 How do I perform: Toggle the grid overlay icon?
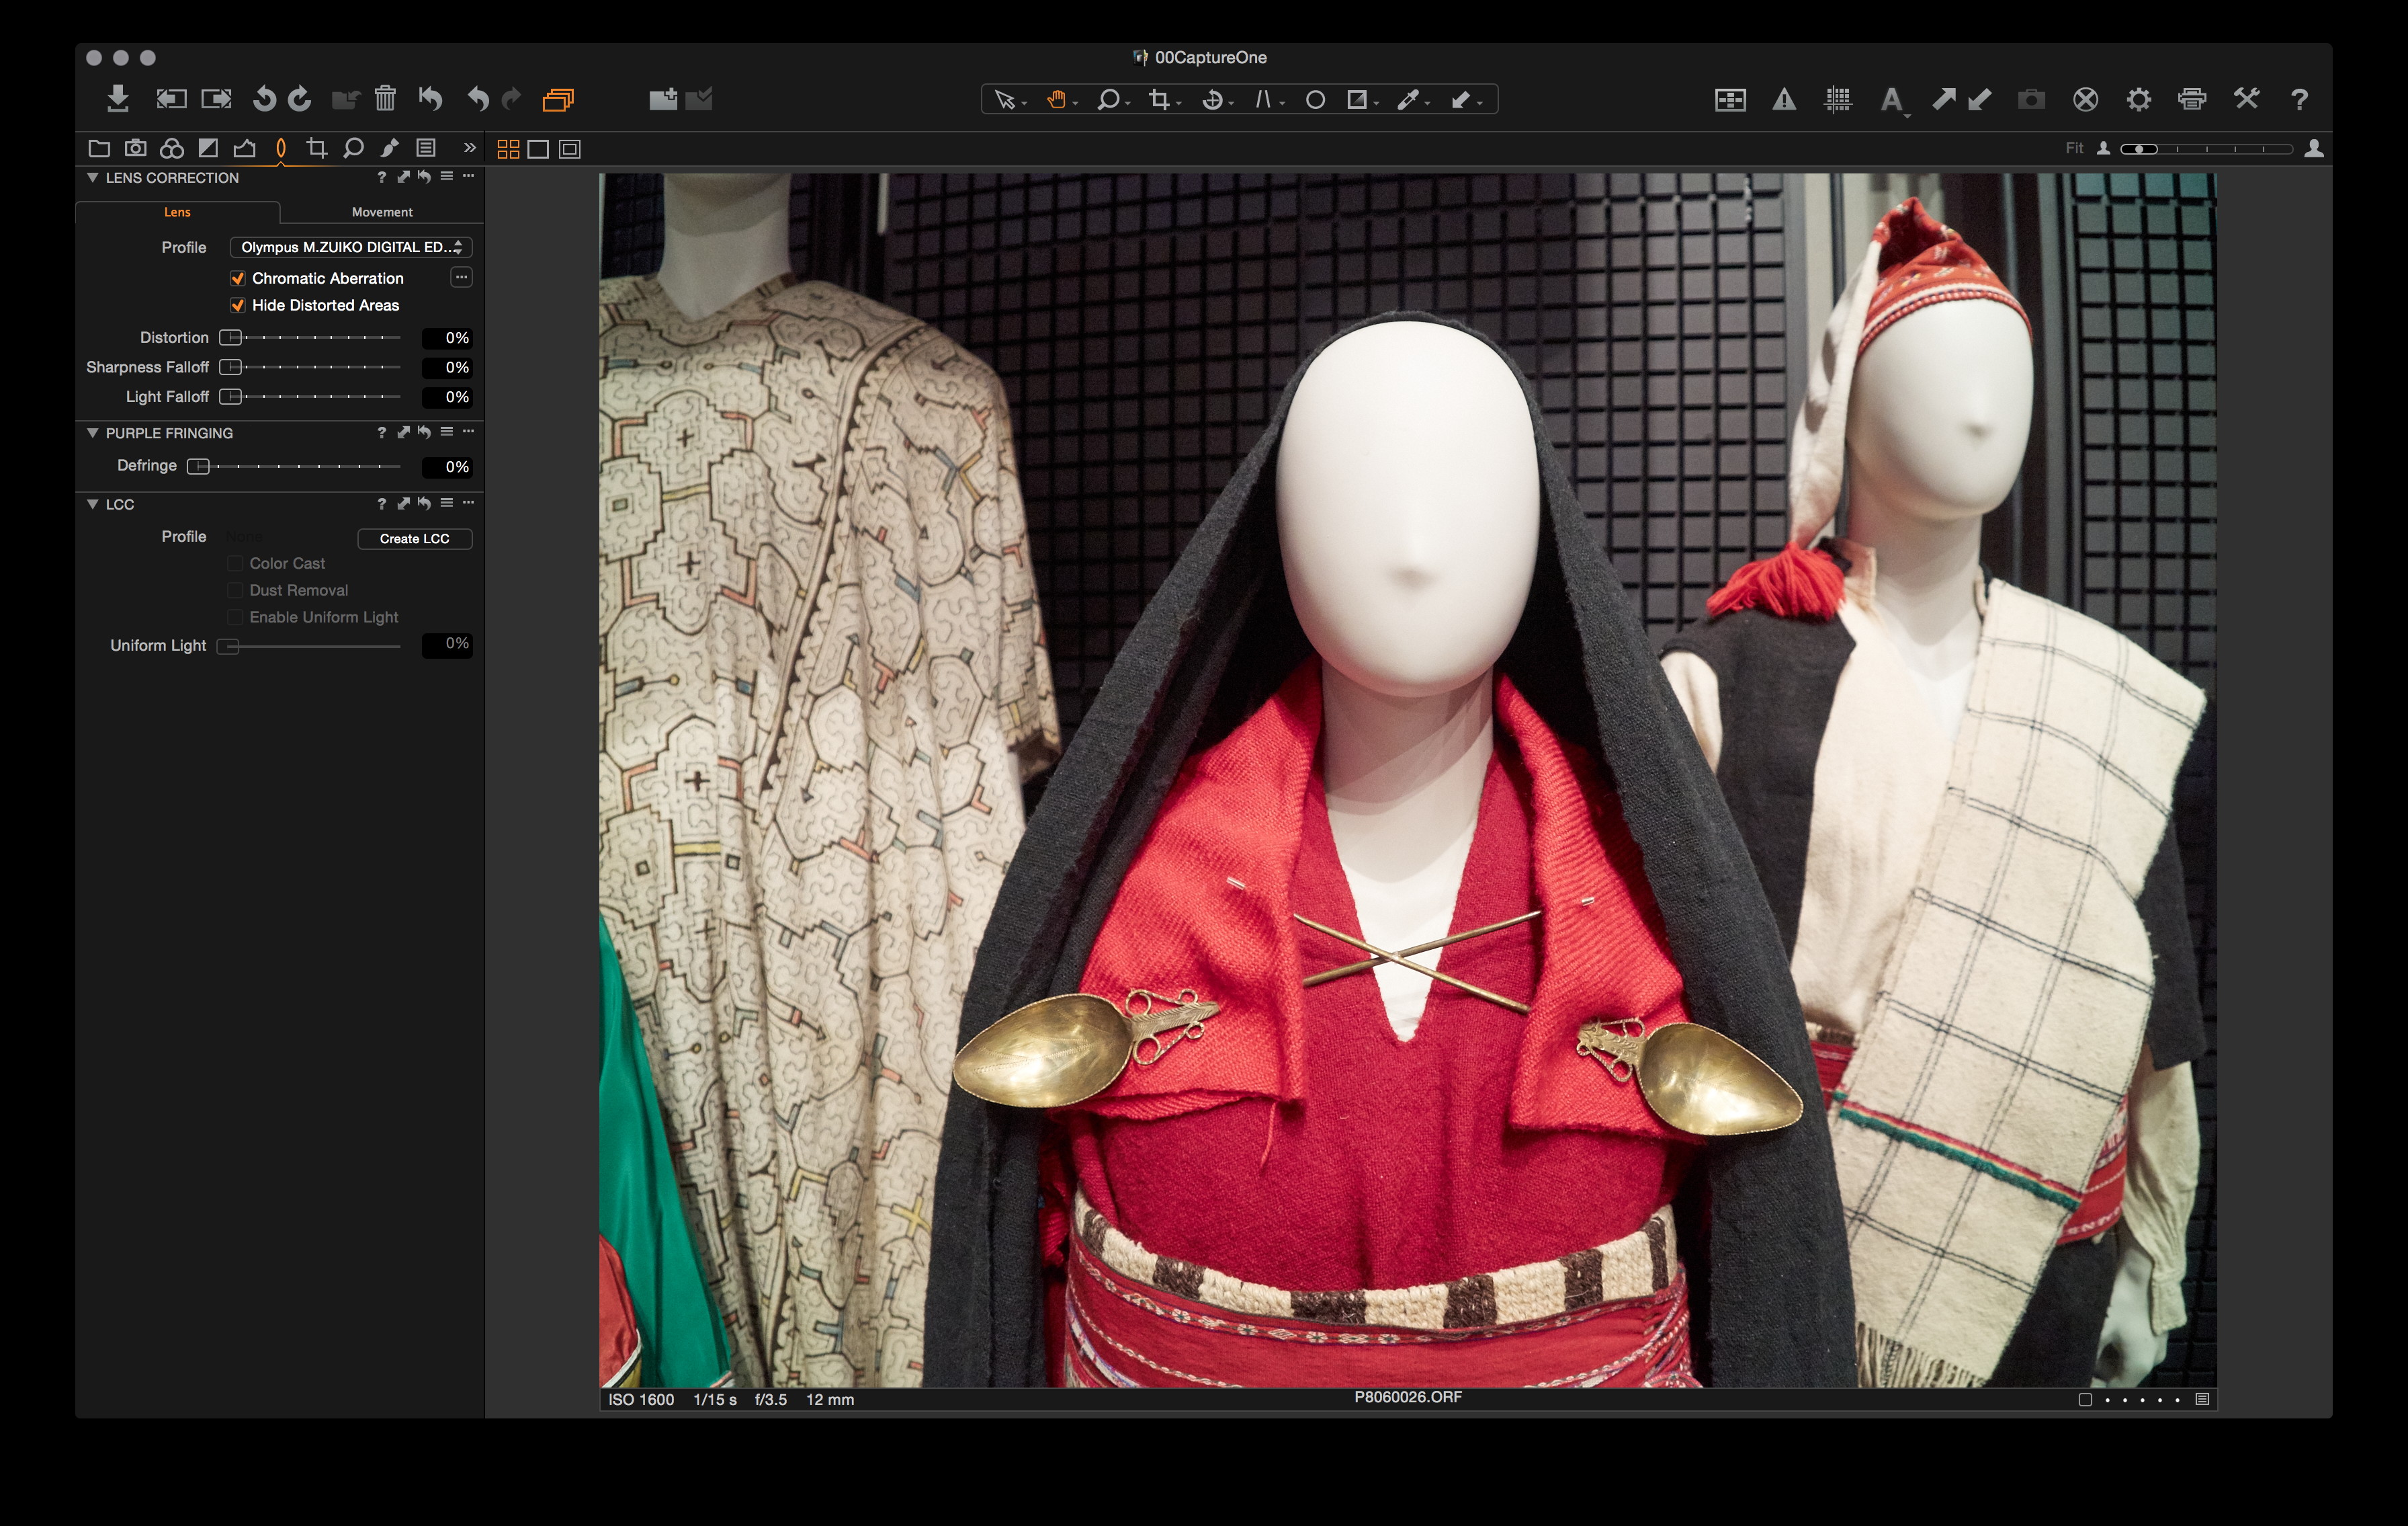point(1837,99)
